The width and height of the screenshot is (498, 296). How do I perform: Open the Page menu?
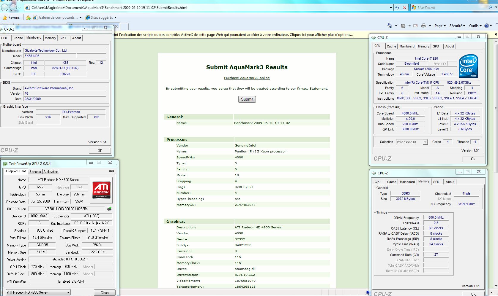coord(440,26)
